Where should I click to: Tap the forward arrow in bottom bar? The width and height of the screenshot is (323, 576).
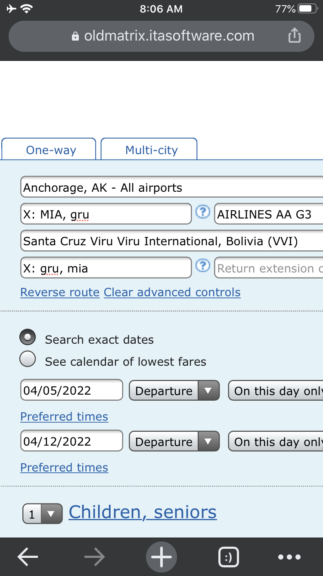pos(95,557)
